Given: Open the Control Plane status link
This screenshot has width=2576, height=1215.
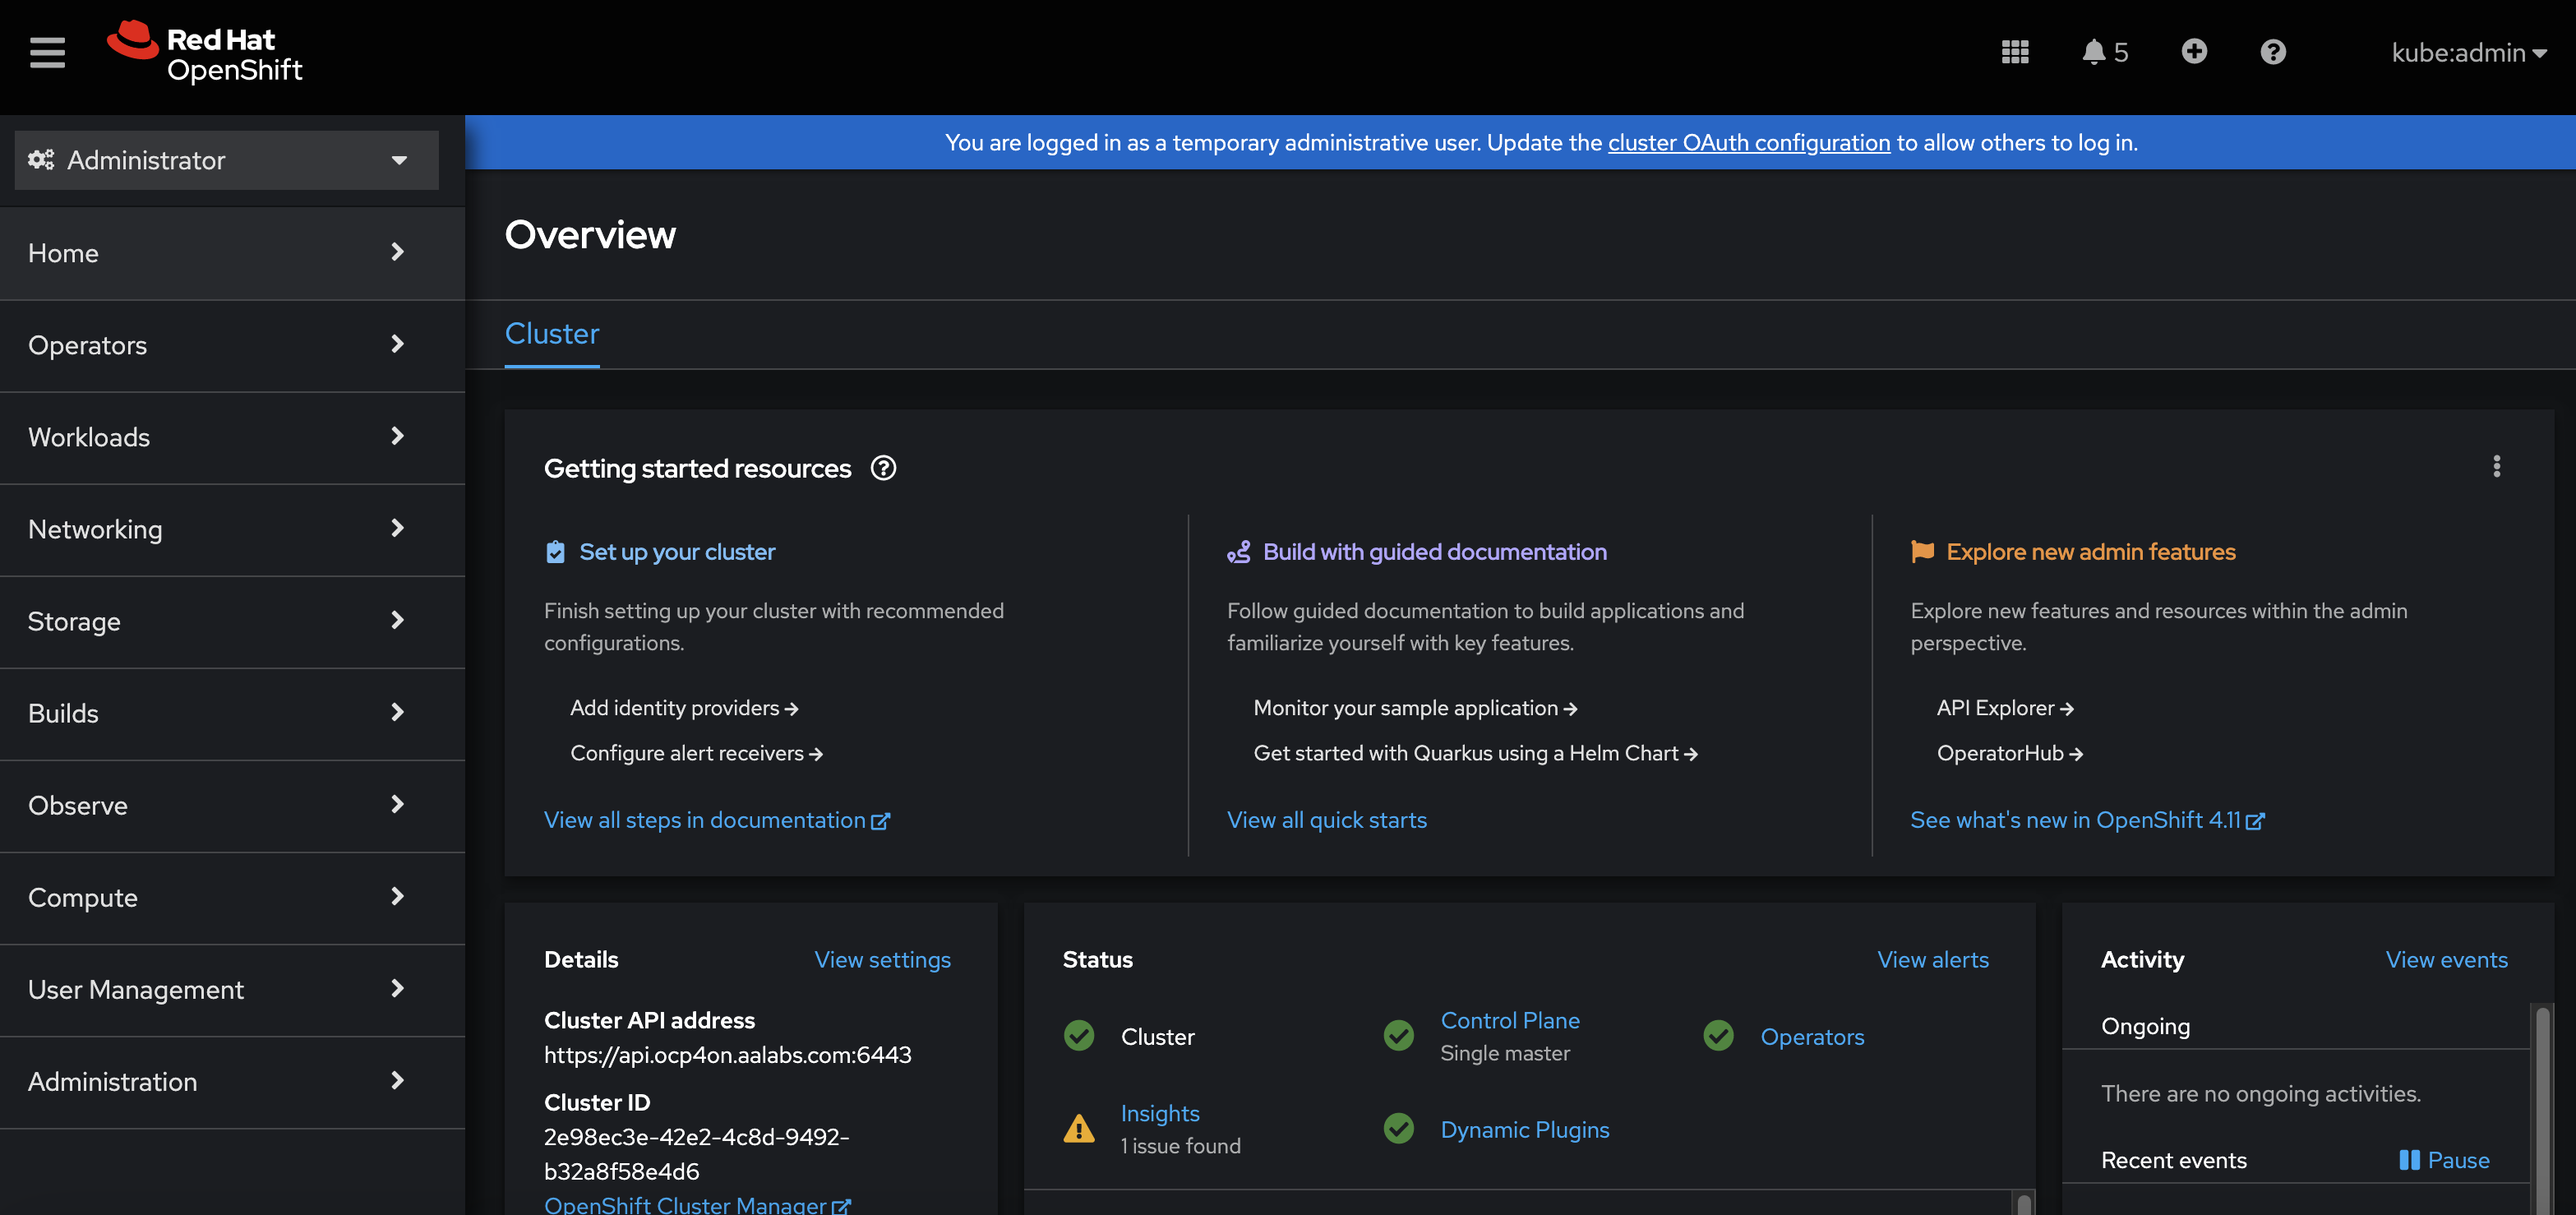Looking at the screenshot, I should pyautogui.click(x=1510, y=1020).
